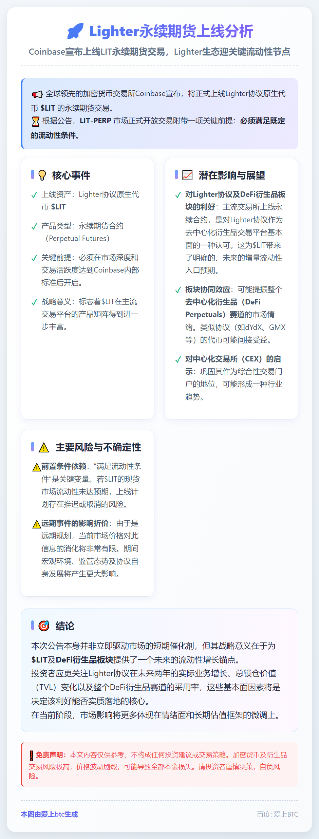Click the 战略意义 bullet text
319x839 pixels.
click(x=90, y=314)
